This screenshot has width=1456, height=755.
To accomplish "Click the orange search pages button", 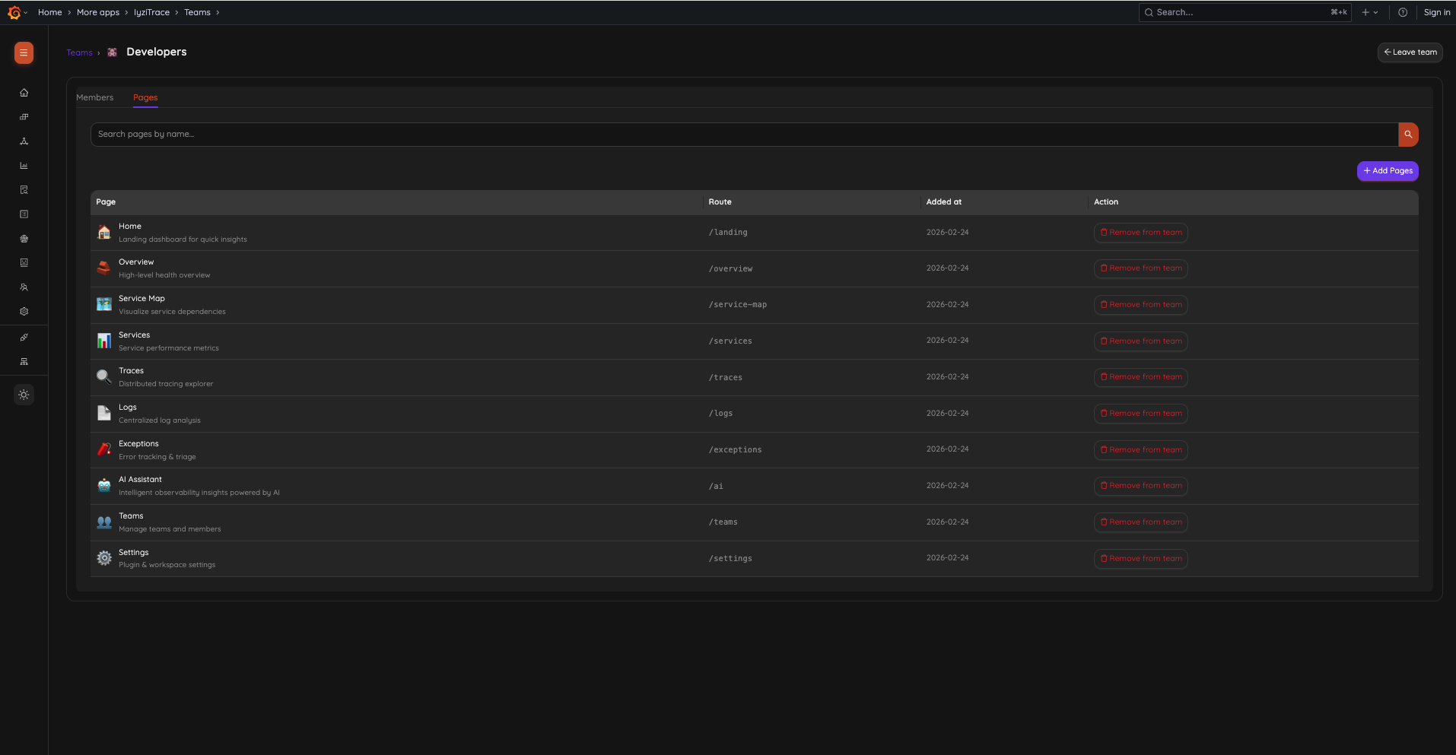I will (1408, 135).
